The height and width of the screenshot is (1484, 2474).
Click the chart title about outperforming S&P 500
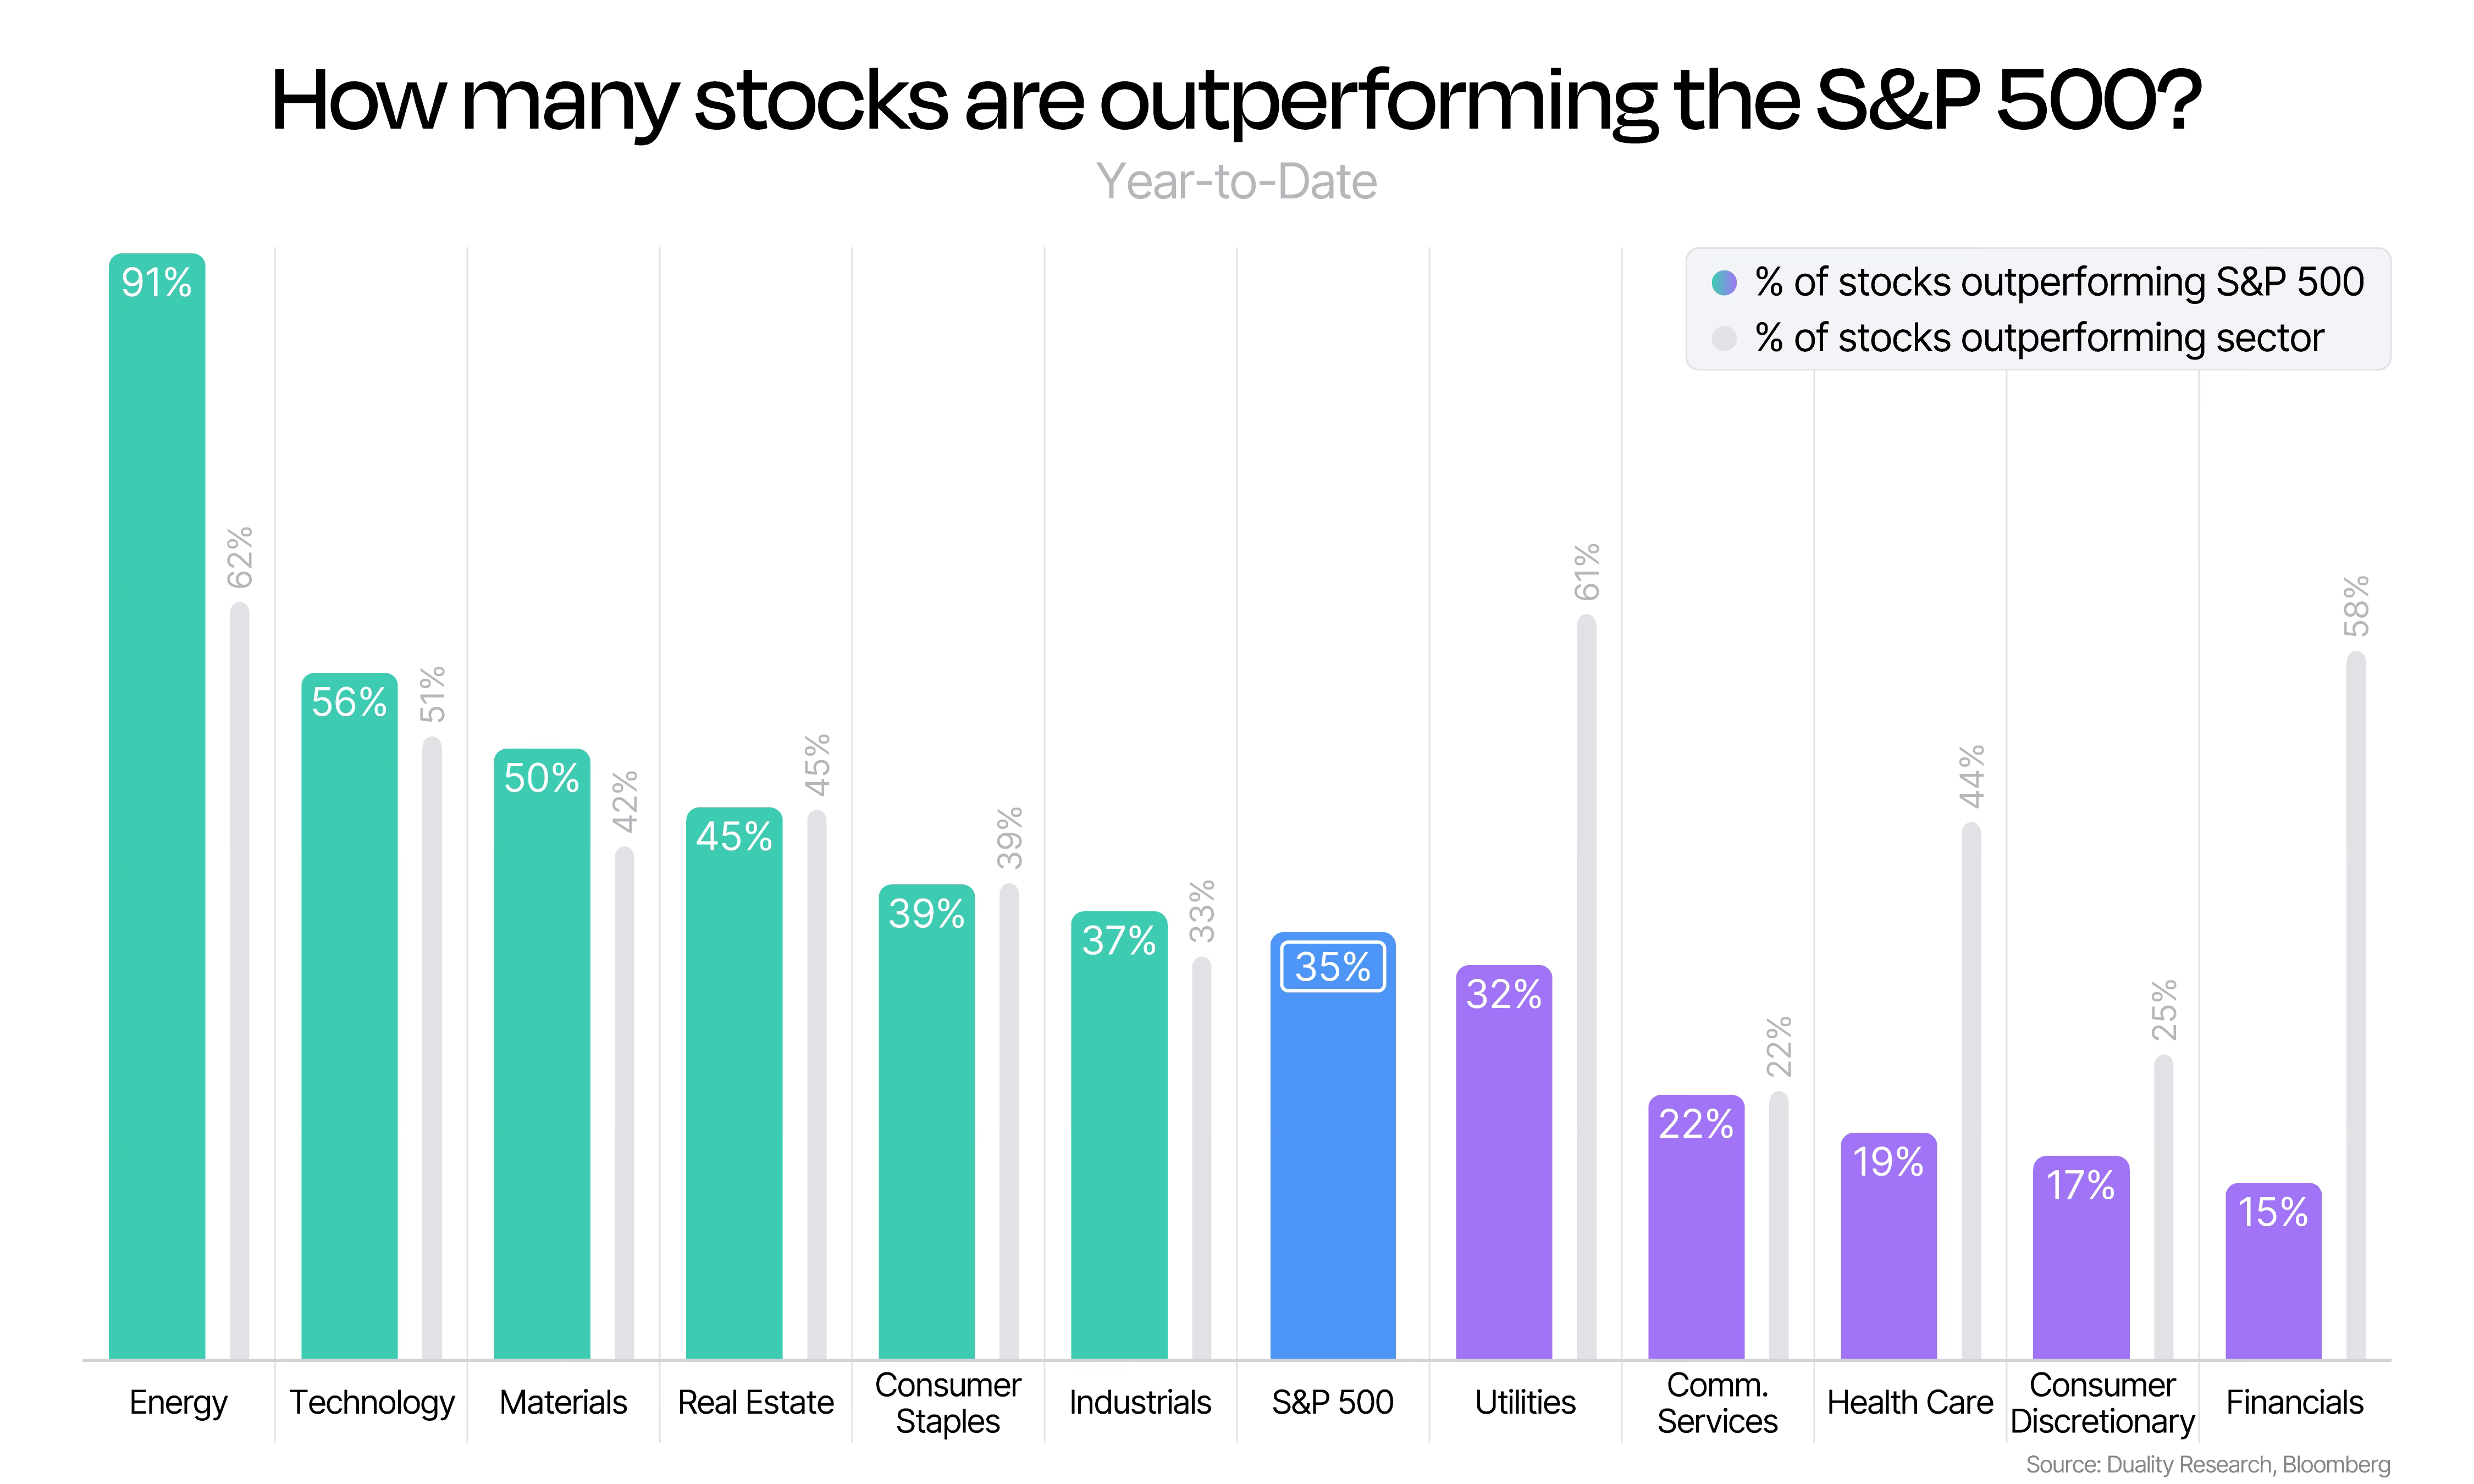click(x=1236, y=102)
